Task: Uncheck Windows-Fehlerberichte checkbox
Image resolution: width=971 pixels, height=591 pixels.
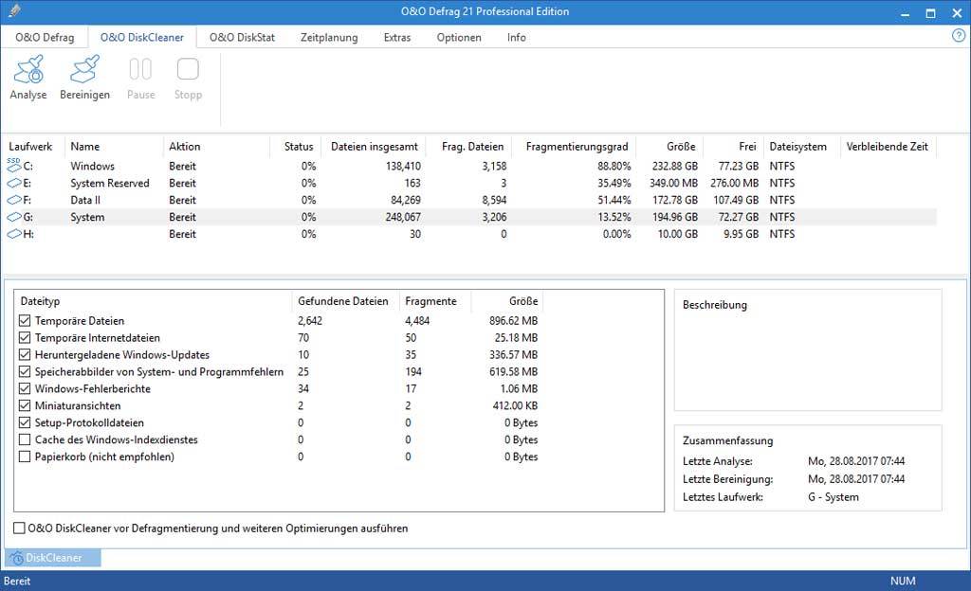Action: (25, 389)
